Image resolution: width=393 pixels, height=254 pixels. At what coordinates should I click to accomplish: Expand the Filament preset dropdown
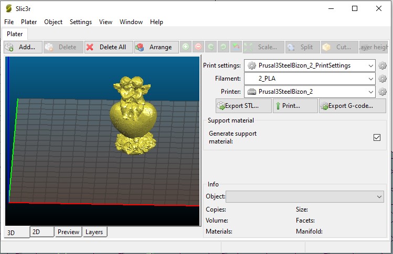(371, 79)
